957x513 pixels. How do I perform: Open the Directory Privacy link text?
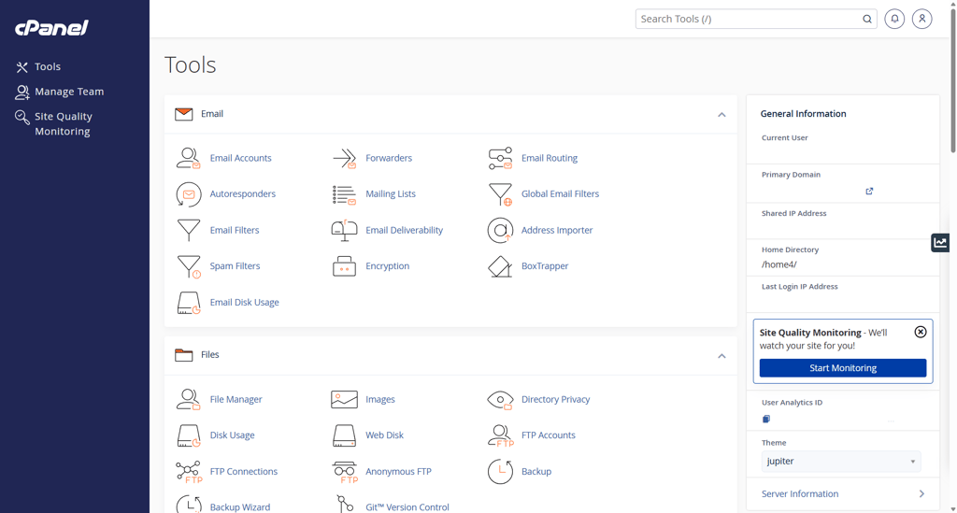click(x=555, y=400)
